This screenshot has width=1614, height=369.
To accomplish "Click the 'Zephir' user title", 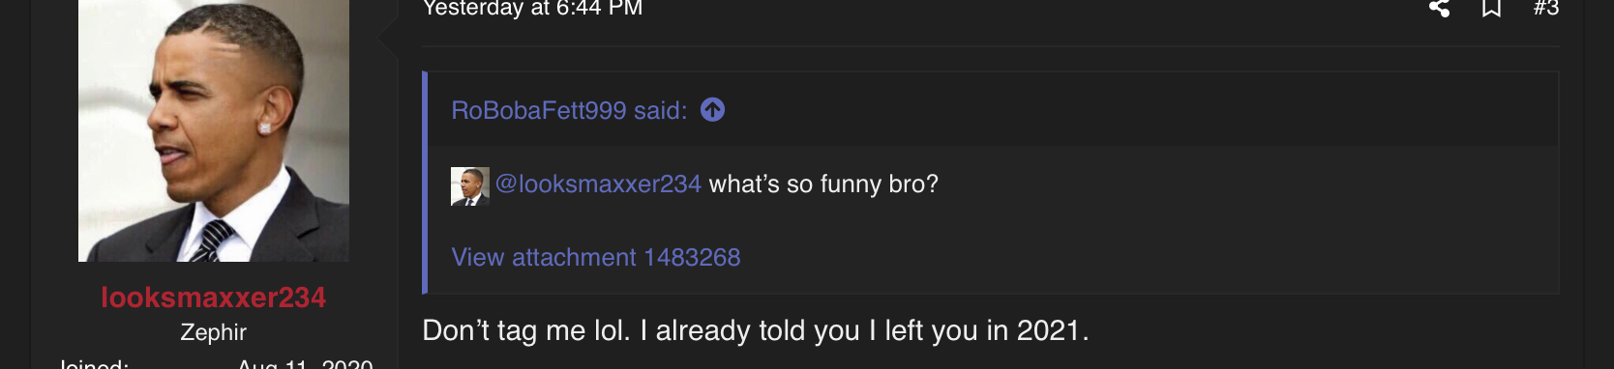I will 214,332.
